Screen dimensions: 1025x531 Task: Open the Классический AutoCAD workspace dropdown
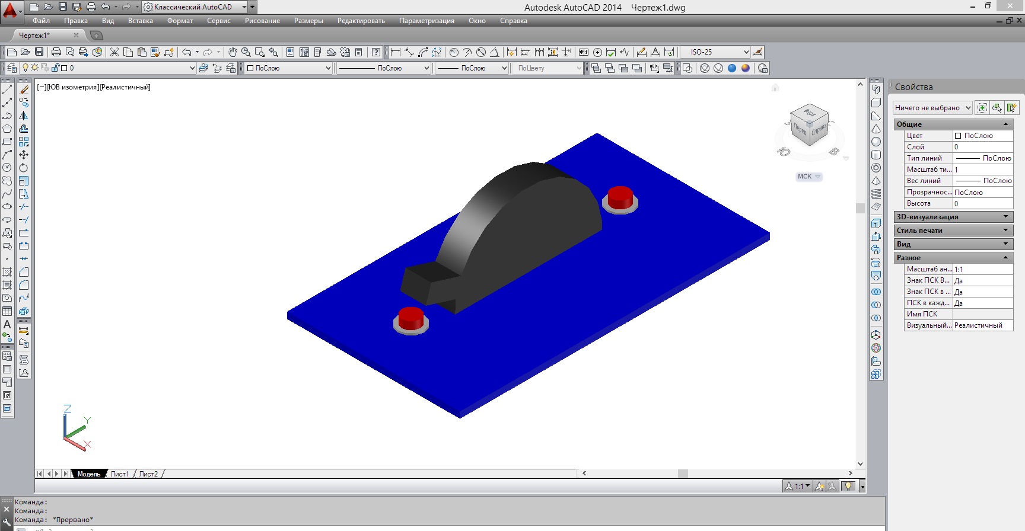[244, 7]
